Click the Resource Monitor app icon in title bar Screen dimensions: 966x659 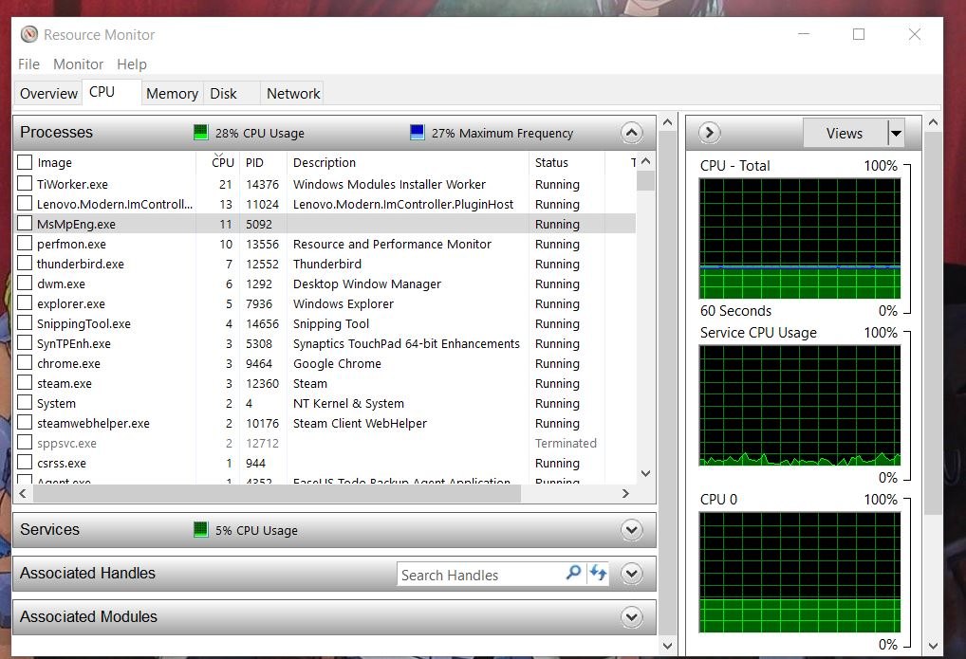click(29, 34)
